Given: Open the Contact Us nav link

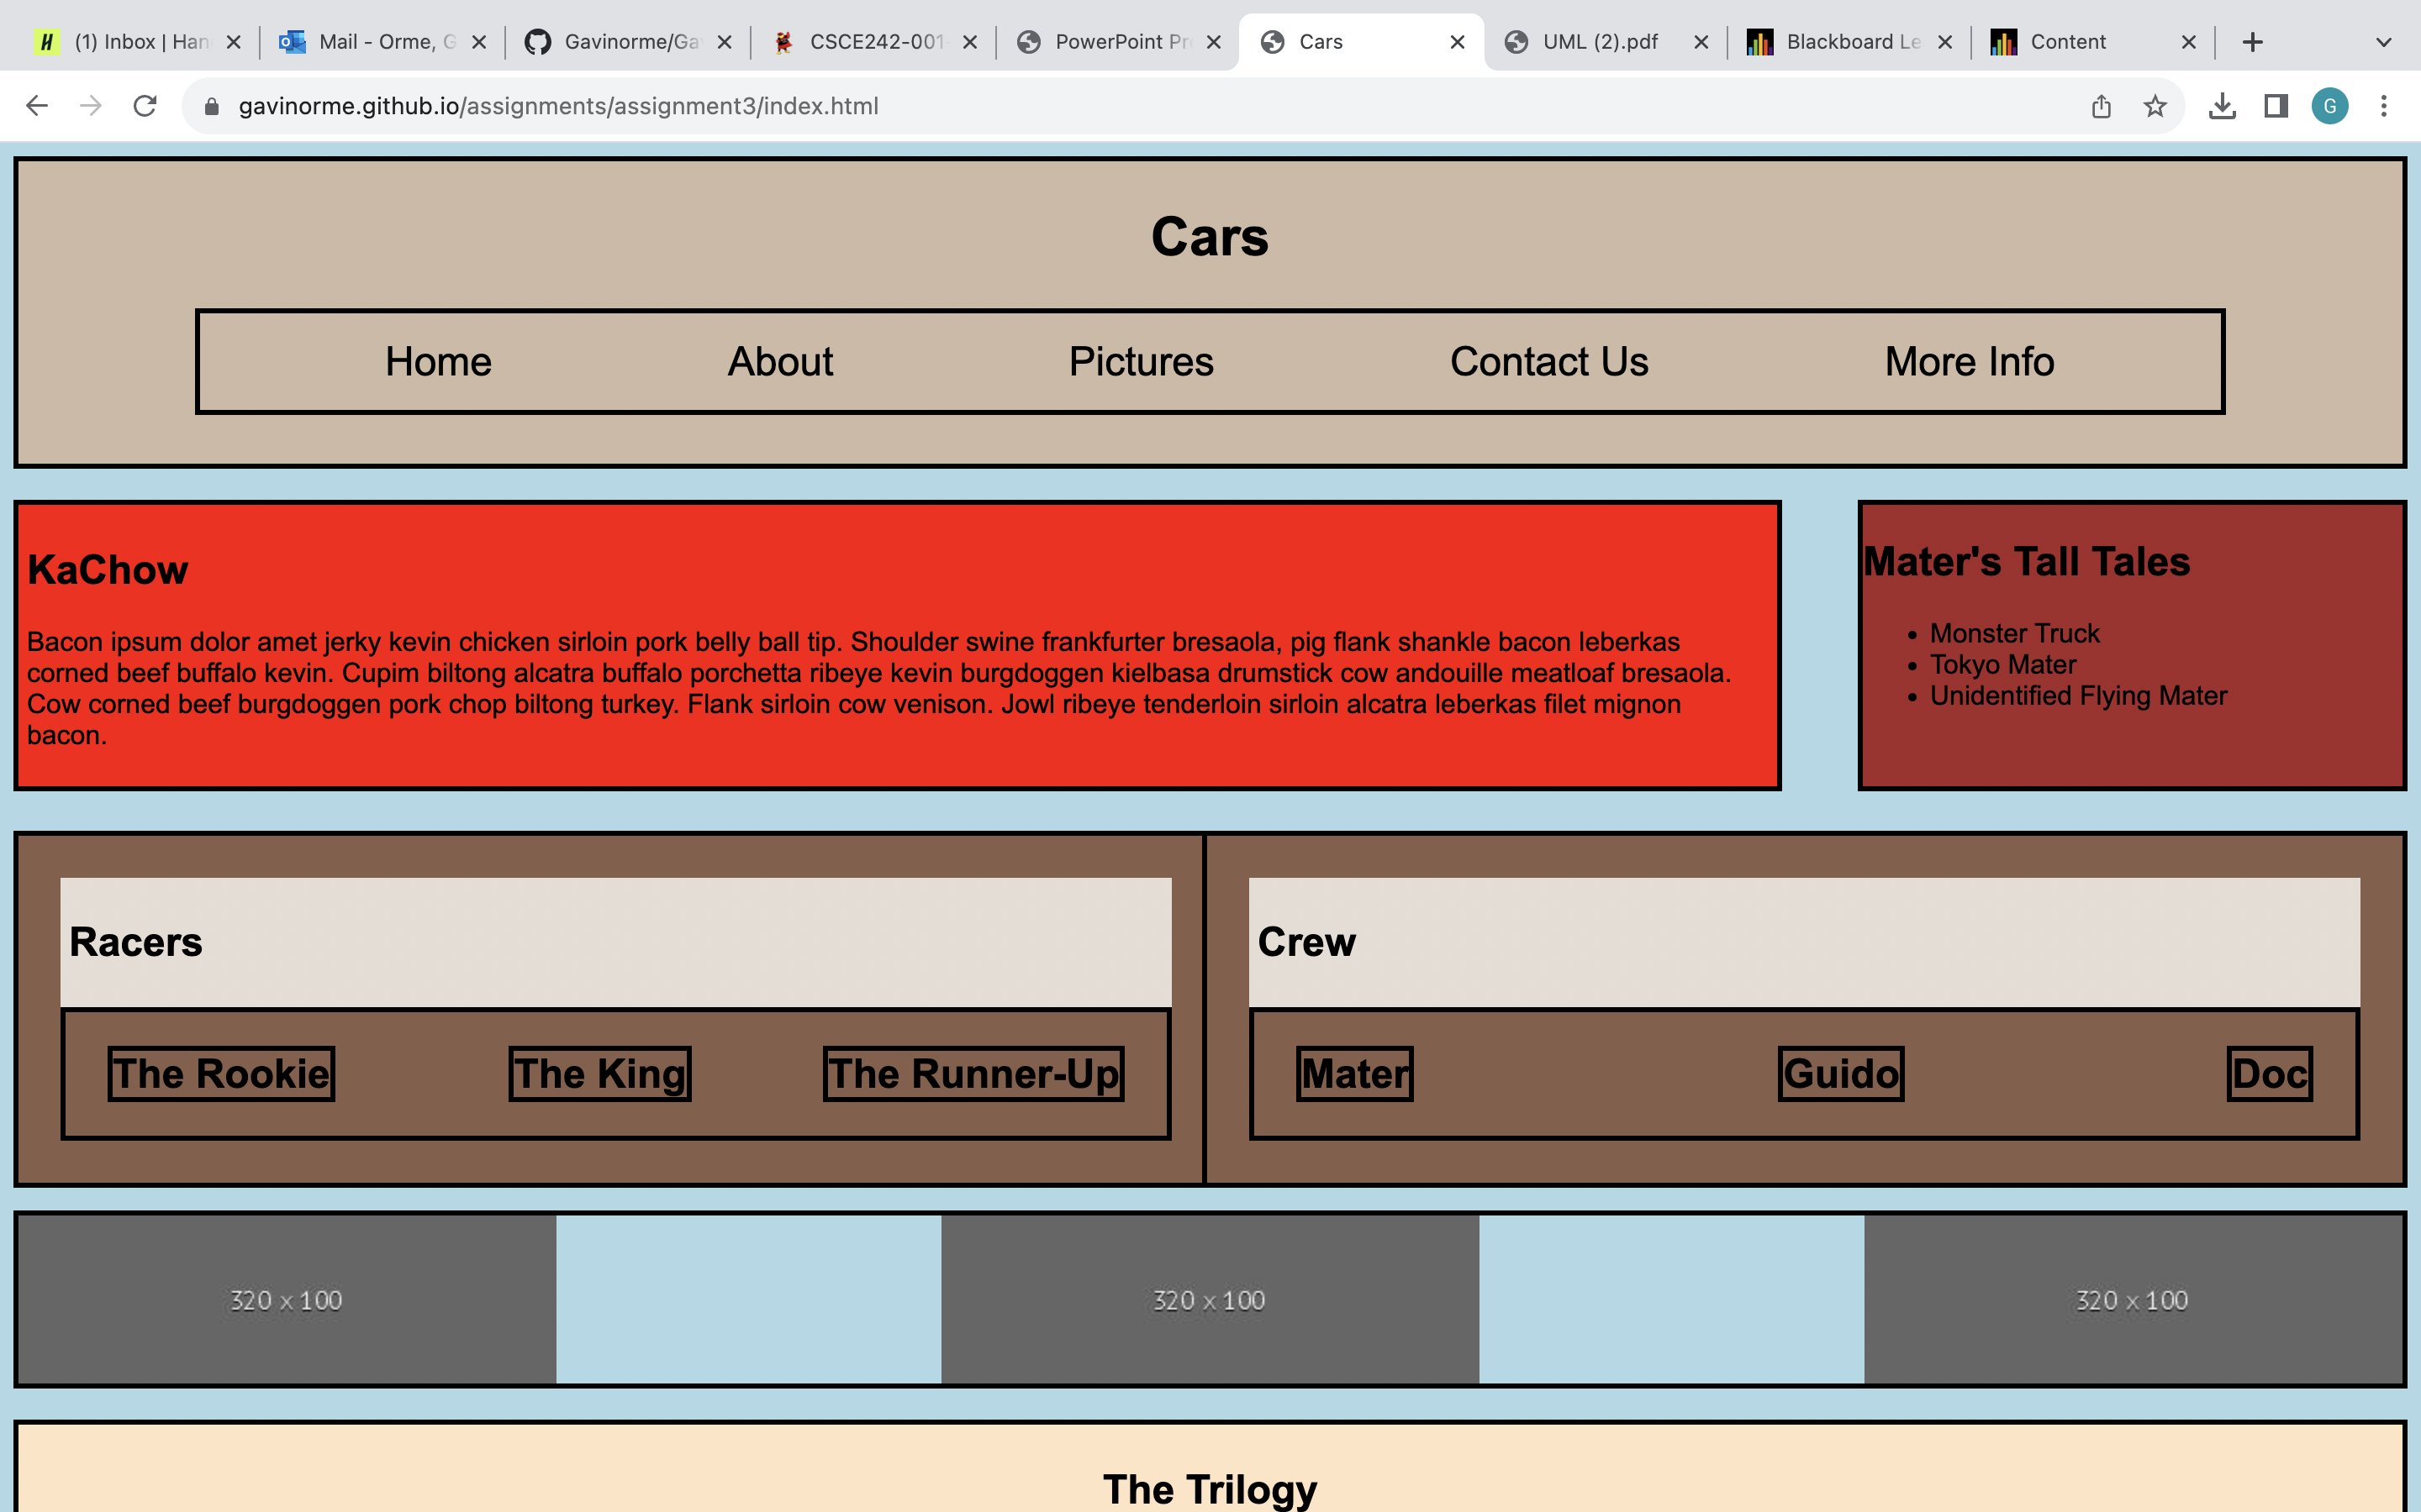Looking at the screenshot, I should 1548,362.
